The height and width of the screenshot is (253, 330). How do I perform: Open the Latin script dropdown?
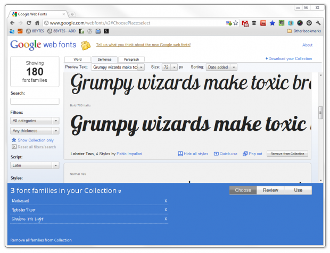click(35, 165)
